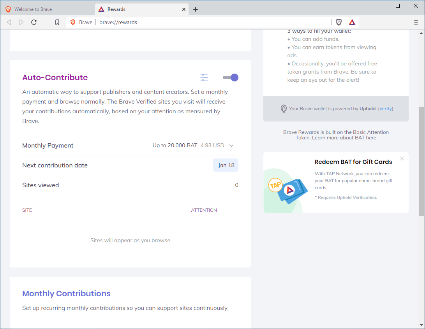425x329 pixels.
Task: Click the Monthly Contributions heading
Action: [66, 294]
